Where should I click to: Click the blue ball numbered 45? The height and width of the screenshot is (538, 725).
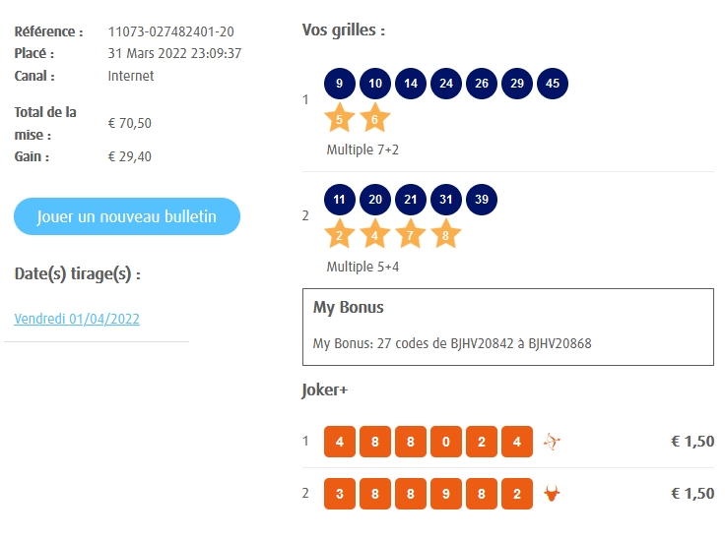click(553, 84)
